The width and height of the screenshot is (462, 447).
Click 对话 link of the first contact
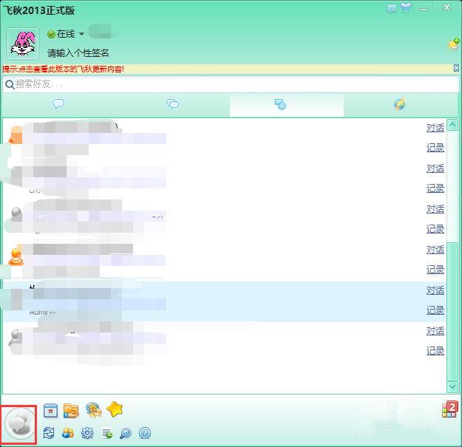[435, 128]
